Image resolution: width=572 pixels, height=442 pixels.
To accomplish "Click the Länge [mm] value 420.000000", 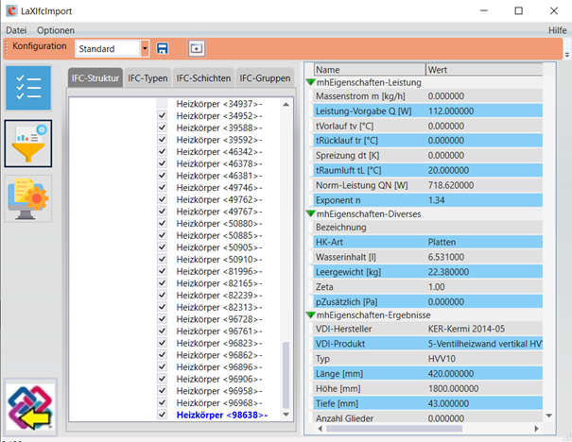I will pyautogui.click(x=451, y=373).
